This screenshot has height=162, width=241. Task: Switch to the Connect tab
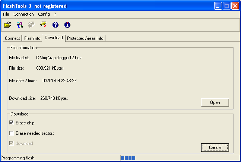click(x=12, y=38)
